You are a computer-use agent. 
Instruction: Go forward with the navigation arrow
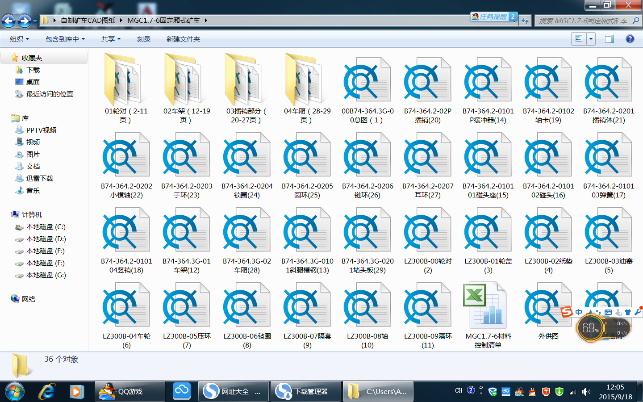tap(25, 21)
